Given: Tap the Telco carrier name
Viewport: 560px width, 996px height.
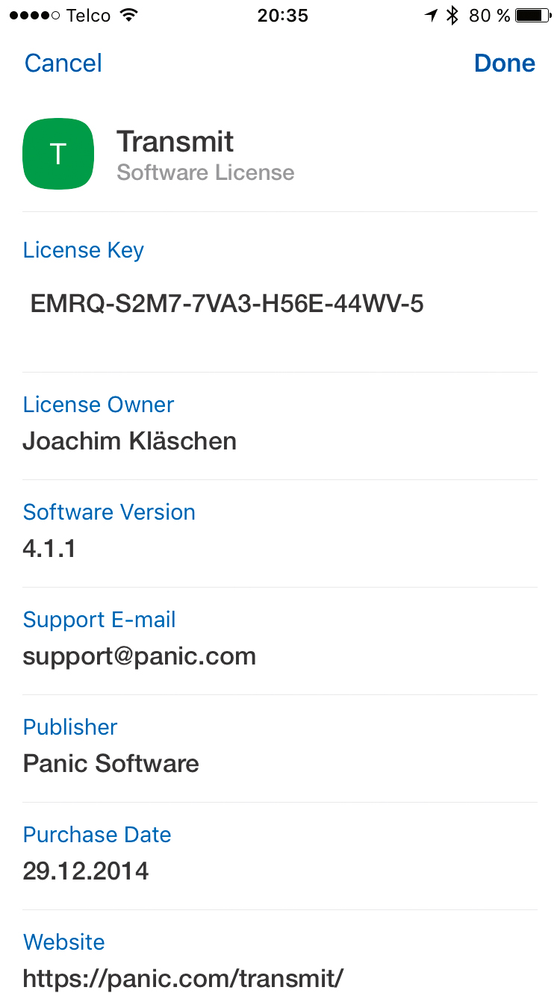Looking at the screenshot, I should (x=88, y=16).
